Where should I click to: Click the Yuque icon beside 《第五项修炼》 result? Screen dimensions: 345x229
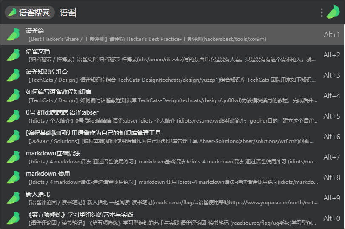click(x=13, y=218)
